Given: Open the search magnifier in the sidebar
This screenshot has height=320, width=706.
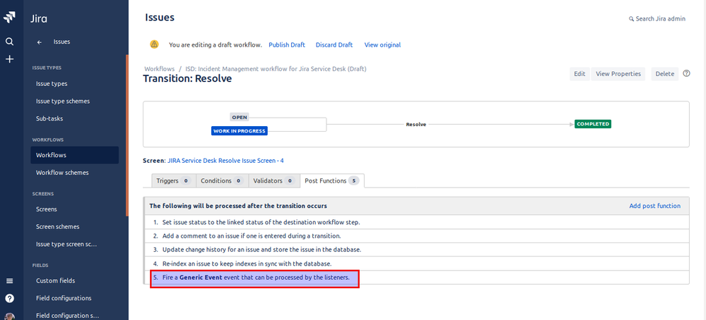Looking at the screenshot, I should [9, 42].
